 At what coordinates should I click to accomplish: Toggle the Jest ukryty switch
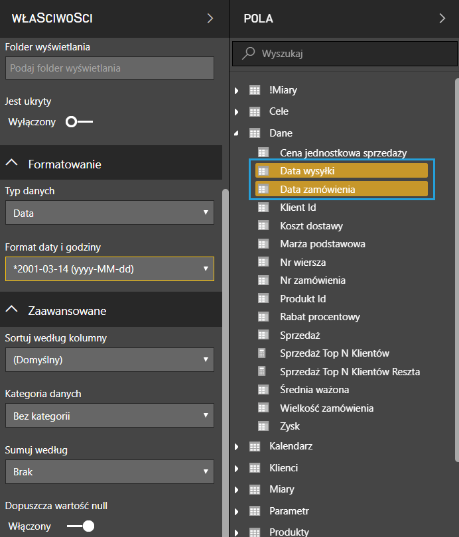[x=80, y=122]
